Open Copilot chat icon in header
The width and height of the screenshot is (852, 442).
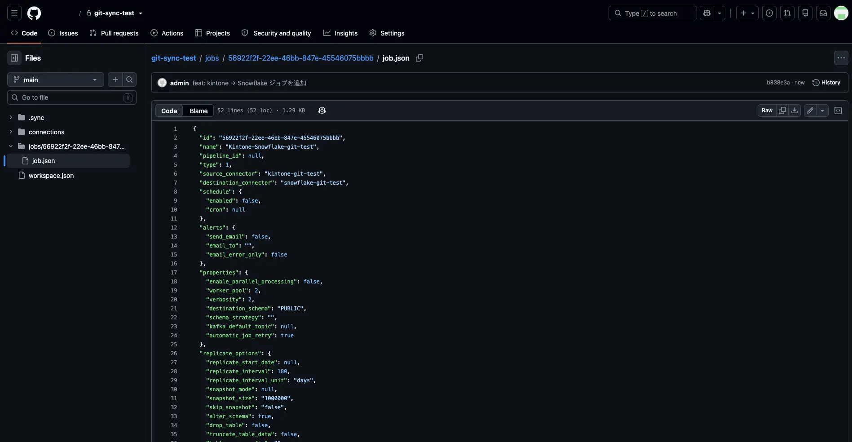click(707, 13)
